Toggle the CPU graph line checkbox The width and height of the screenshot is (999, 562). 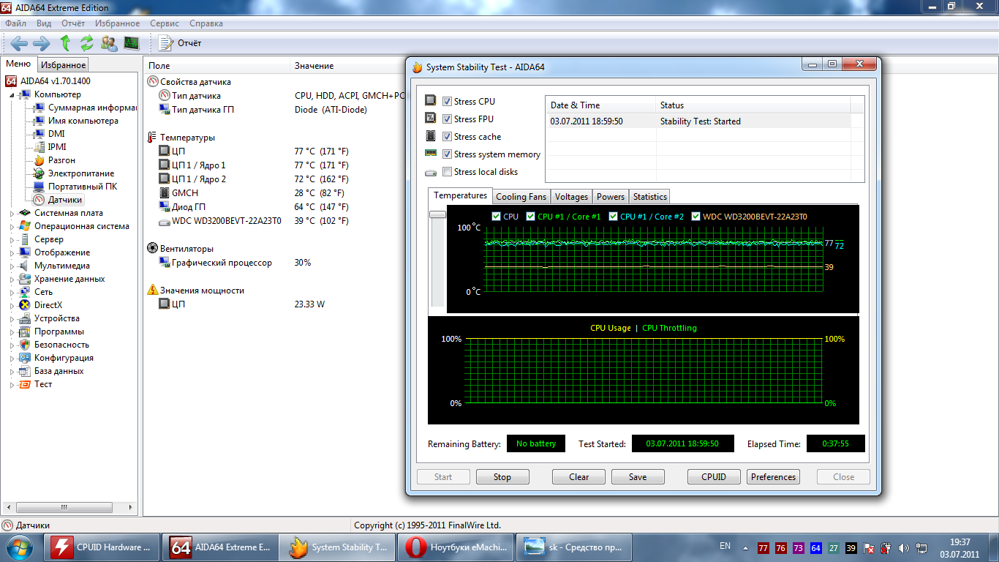pos(497,217)
